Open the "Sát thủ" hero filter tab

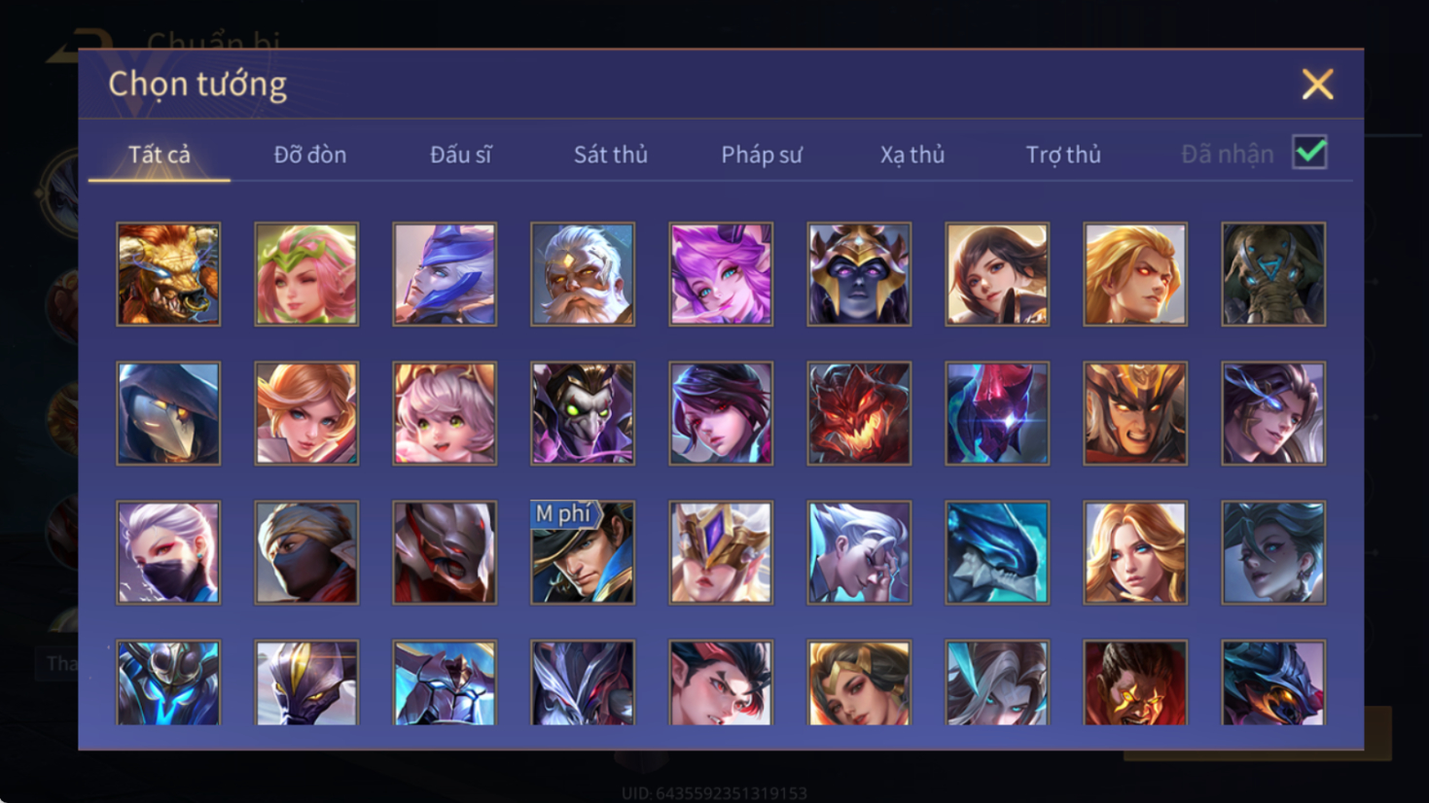610,155
